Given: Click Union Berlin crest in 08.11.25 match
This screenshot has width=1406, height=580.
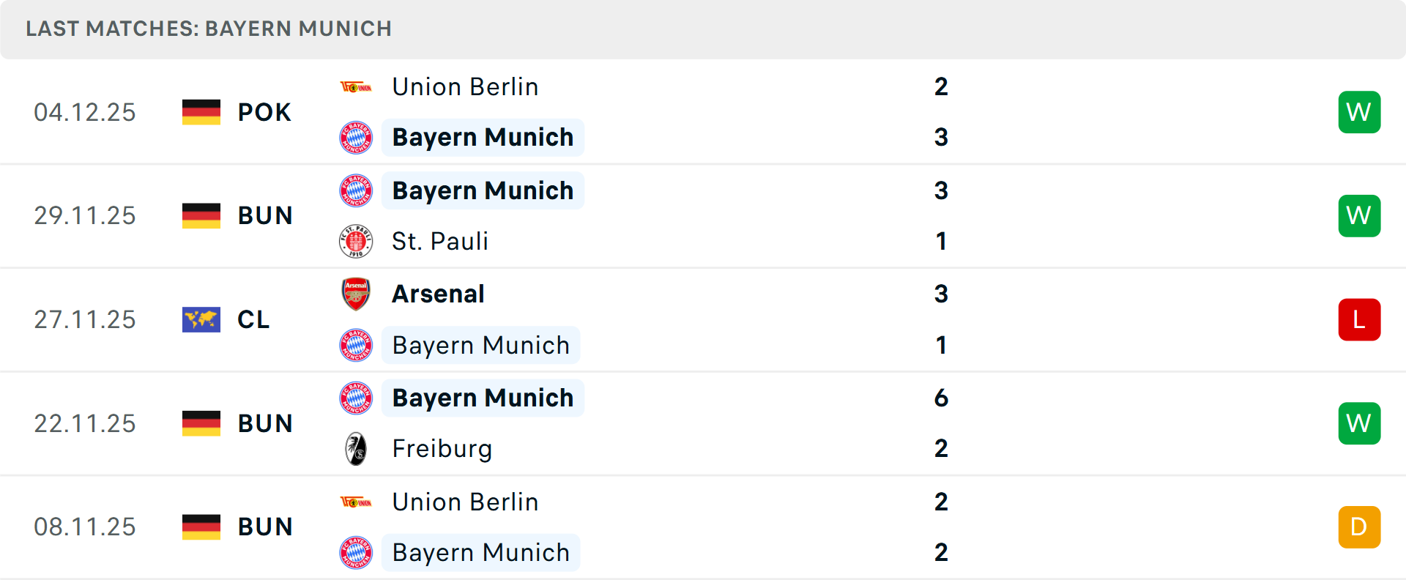Looking at the screenshot, I should point(356,502).
